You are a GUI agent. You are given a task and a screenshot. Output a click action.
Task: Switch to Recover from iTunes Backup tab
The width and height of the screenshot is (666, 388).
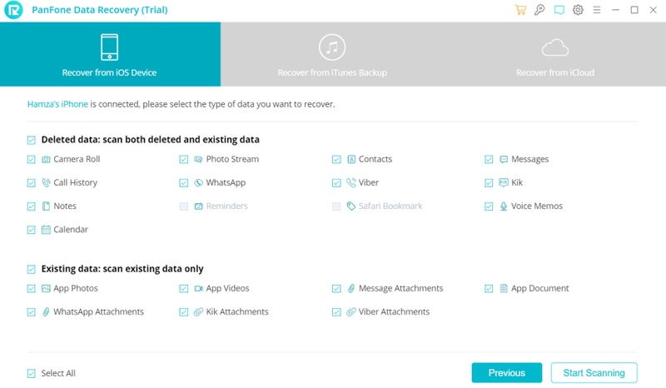tap(332, 54)
